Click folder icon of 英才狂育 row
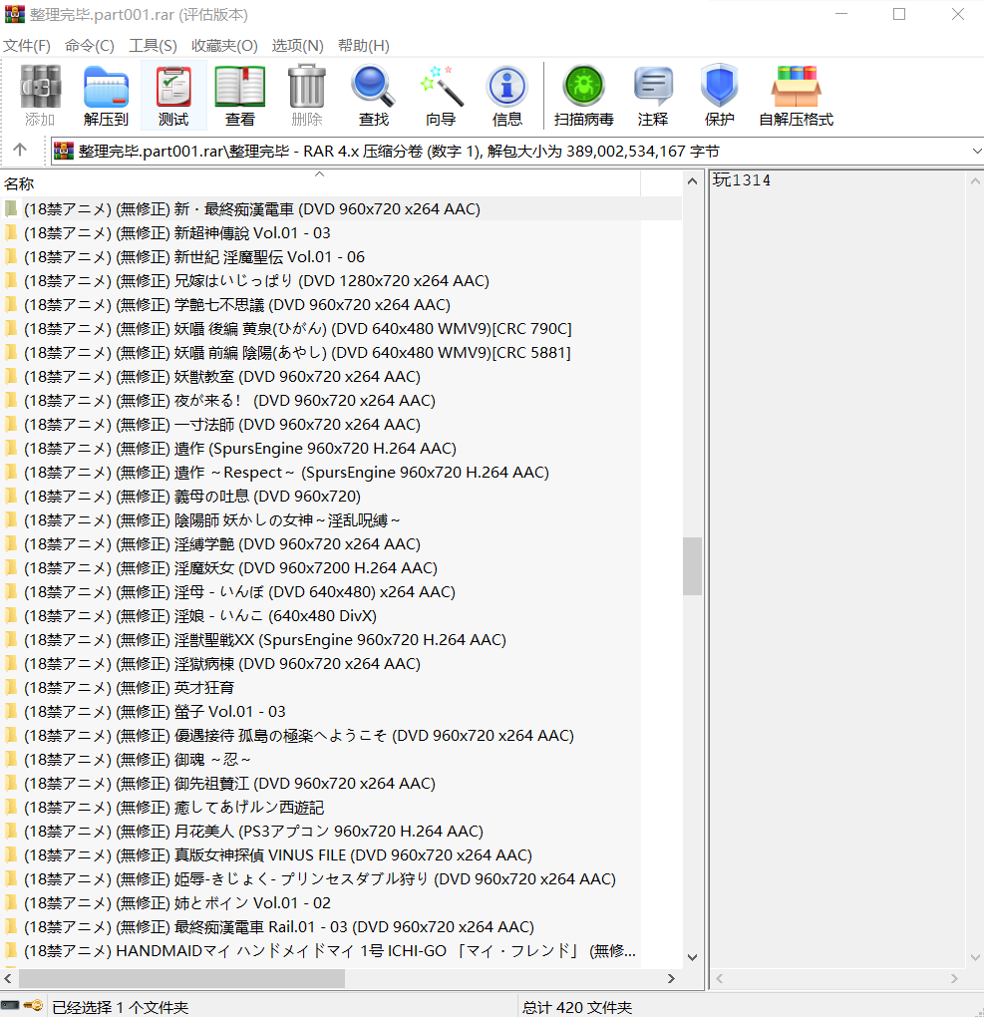Viewport: 984px width, 1017px height. click(11, 687)
